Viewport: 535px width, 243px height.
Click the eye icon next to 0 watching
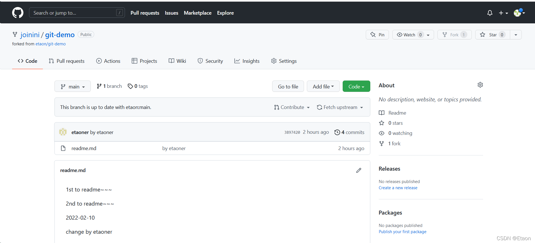click(382, 133)
